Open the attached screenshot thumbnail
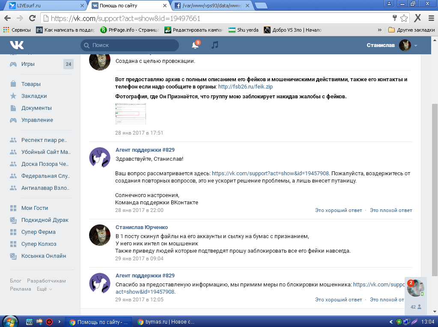 [130, 114]
